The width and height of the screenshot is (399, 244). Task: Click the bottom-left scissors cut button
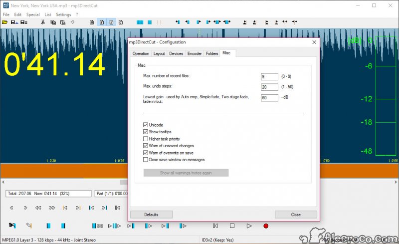pyautogui.click(x=12, y=225)
